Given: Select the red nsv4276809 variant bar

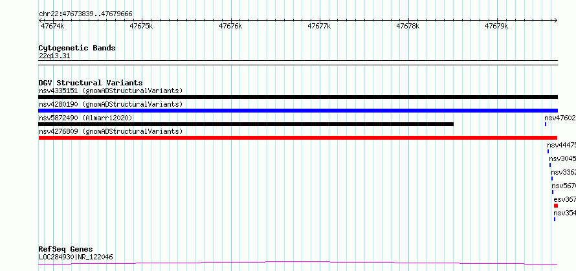Looking at the screenshot, I should click(298, 138).
